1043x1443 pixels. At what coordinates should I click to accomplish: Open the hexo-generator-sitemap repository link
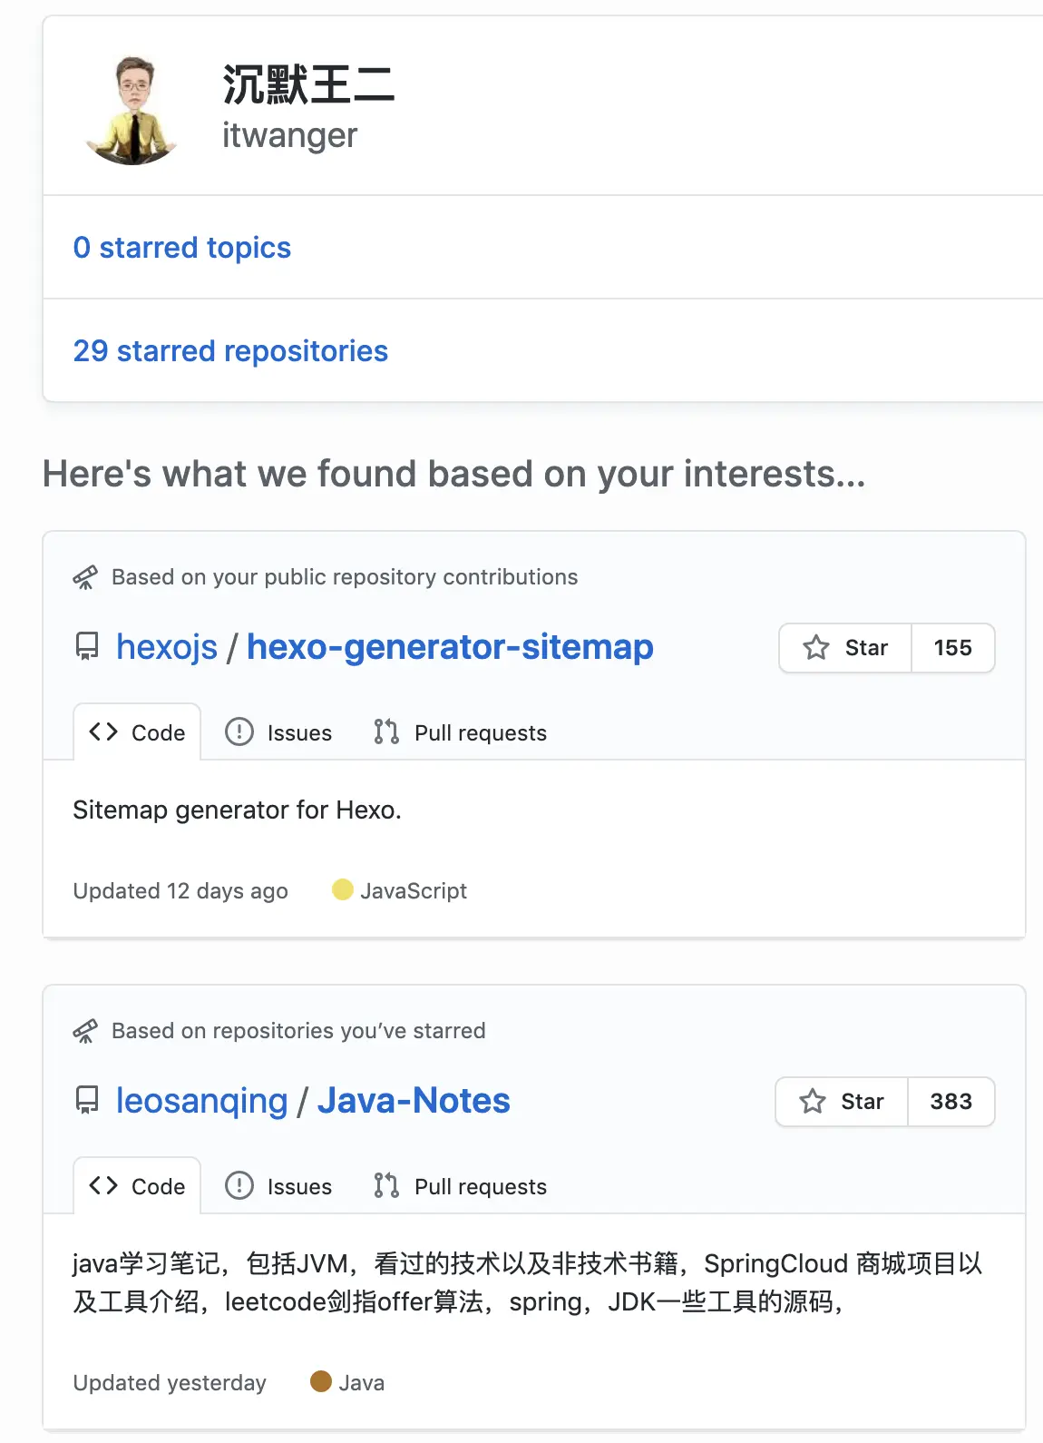click(450, 647)
